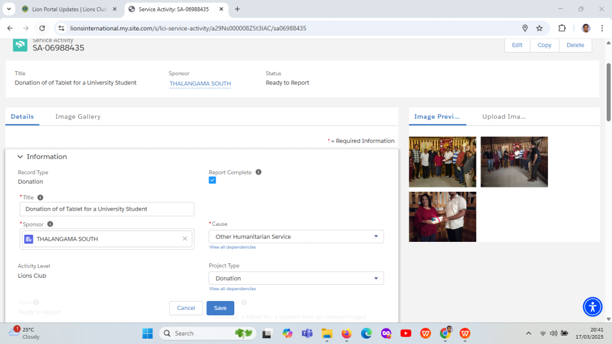
Task: Open Microsoft Edge from the taskbar
Action: (366, 333)
